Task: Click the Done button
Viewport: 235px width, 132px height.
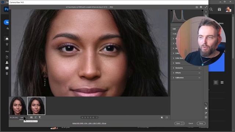Action: pos(201,124)
